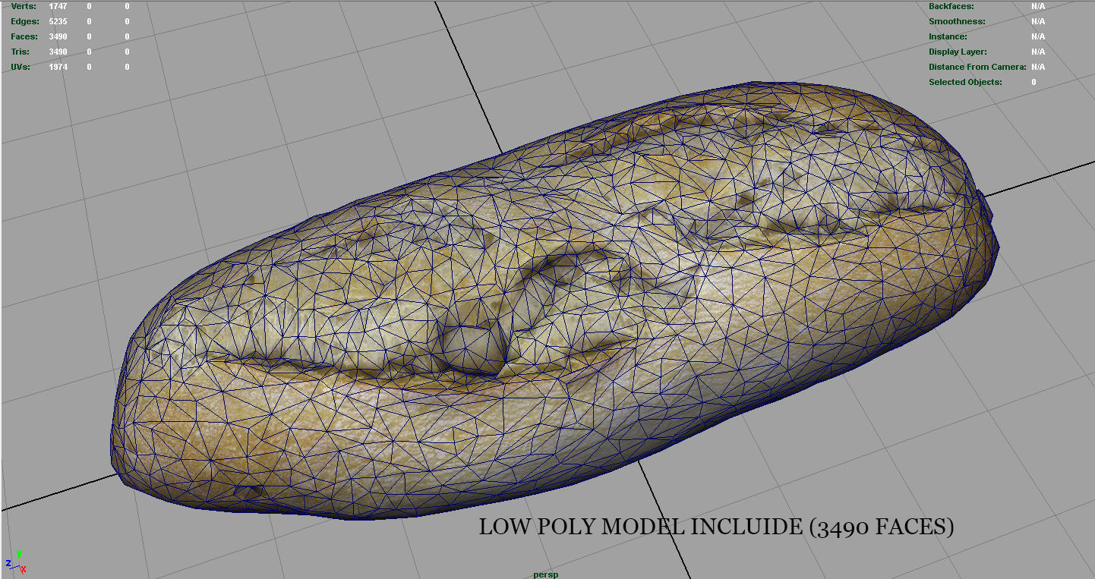Click the 3490 value in Tris row
This screenshot has height=579, width=1095.
pyautogui.click(x=58, y=52)
